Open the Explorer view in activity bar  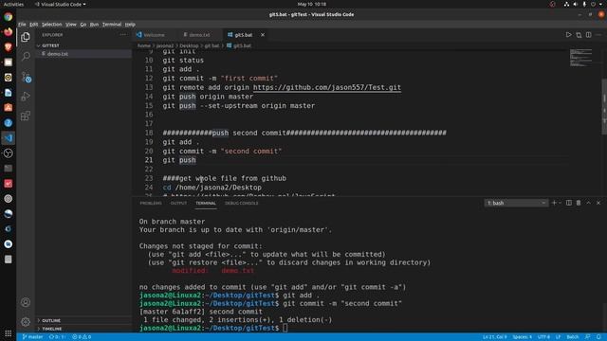point(26,37)
